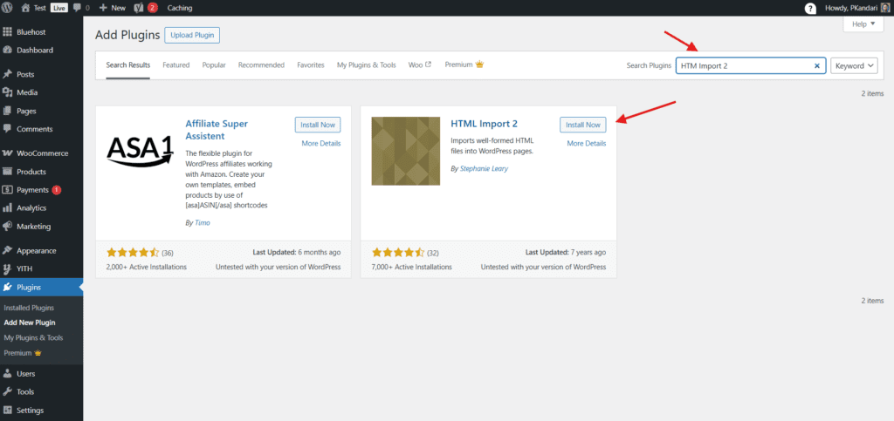Click the Marketing megaphone icon

click(7, 227)
